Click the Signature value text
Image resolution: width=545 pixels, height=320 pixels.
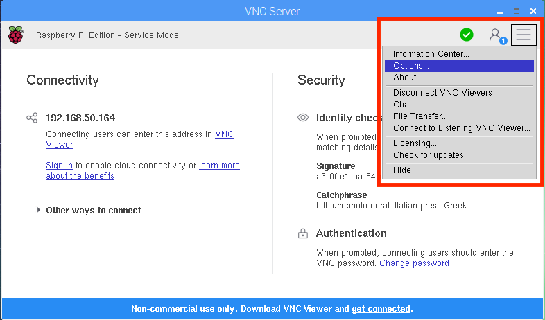click(x=349, y=177)
